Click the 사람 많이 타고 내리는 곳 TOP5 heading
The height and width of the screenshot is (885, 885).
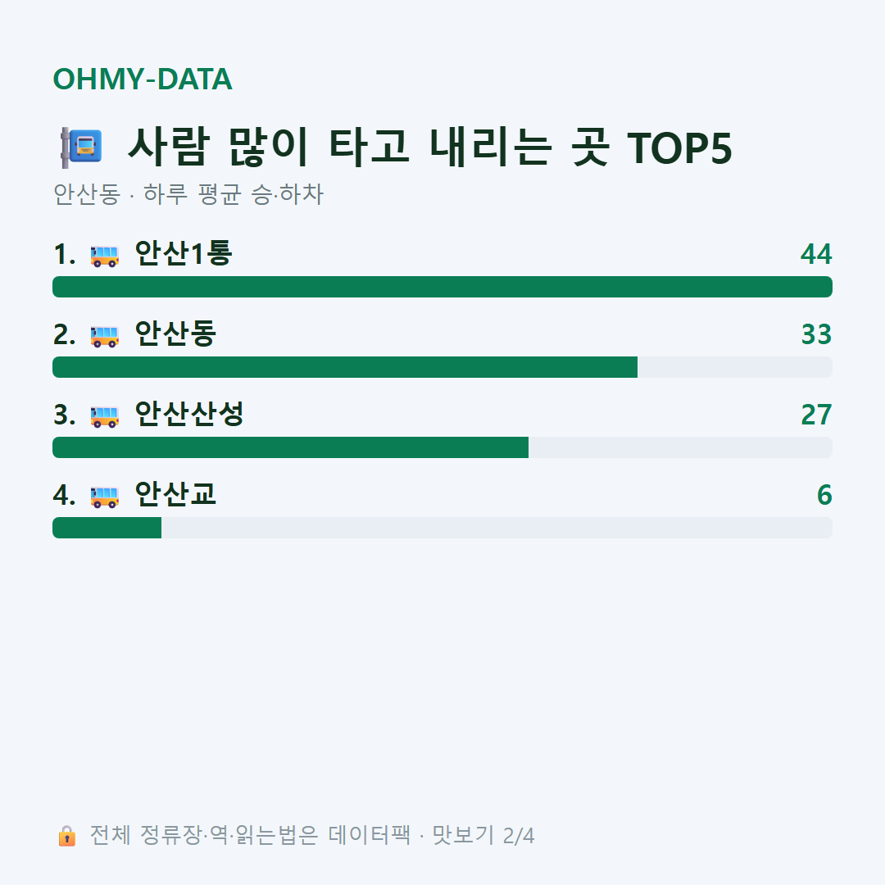(x=430, y=147)
